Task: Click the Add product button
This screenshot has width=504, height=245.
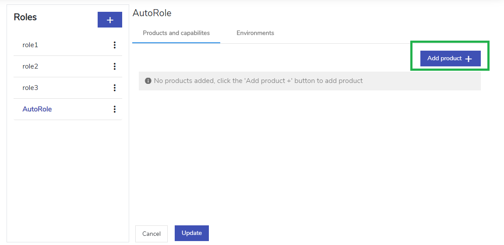Action: [x=450, y=59]
